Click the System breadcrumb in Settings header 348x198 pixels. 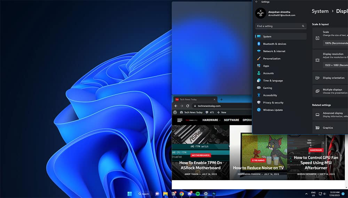point(320,11)
